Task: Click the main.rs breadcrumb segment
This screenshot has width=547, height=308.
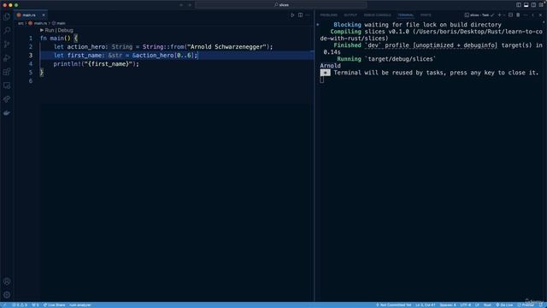Action: click(38, 23)
